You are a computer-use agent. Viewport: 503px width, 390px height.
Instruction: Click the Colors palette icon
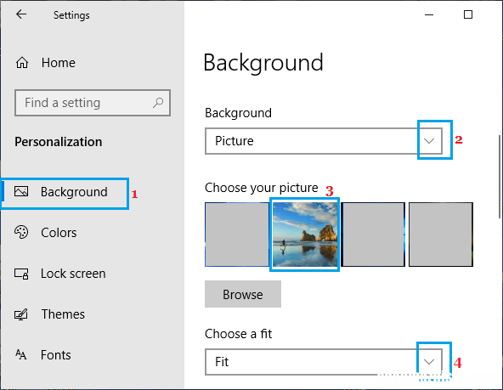pyautogui.click(x=21, y=232)
